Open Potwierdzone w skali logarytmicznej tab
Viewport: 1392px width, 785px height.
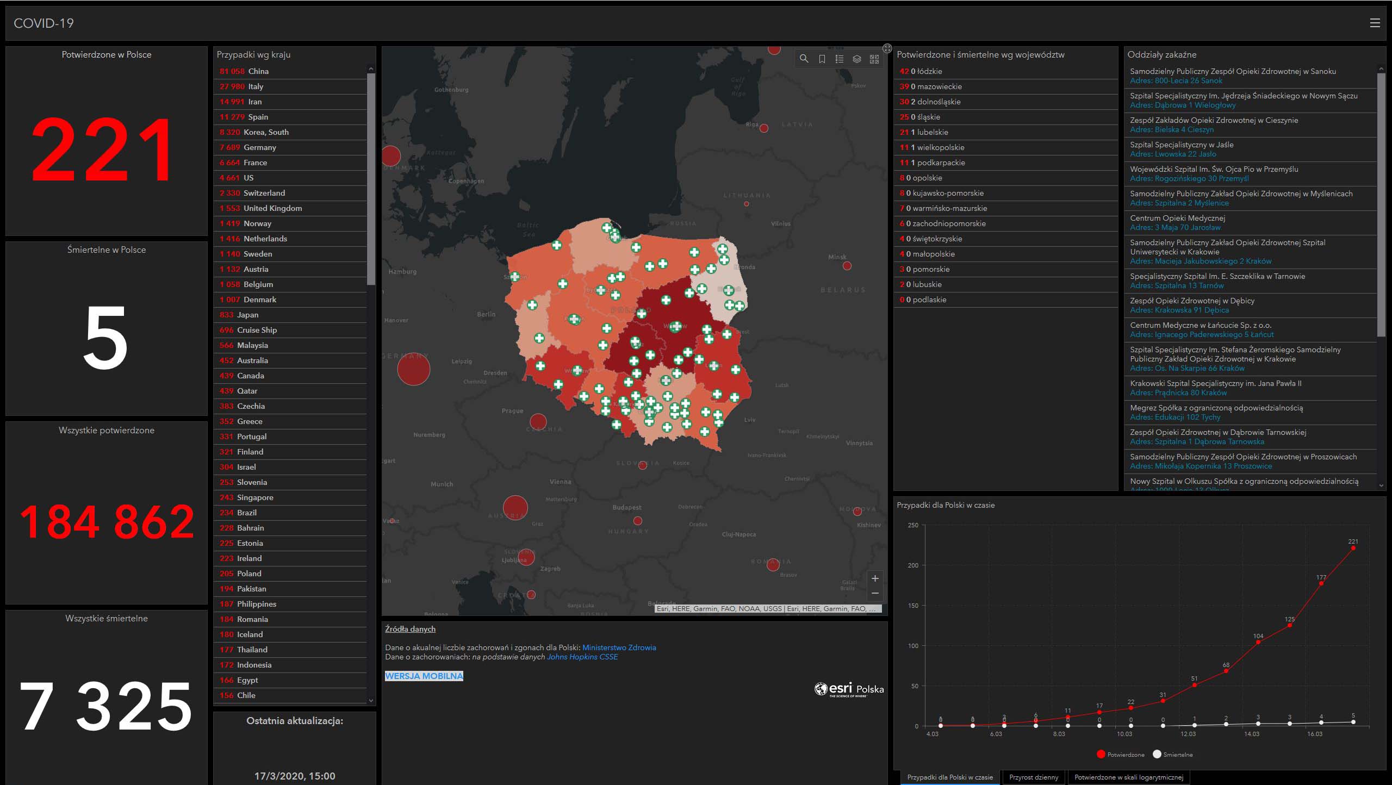pos(1128,777)
